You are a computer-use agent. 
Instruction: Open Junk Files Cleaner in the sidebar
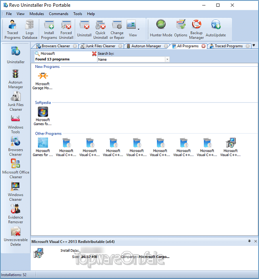15,101
